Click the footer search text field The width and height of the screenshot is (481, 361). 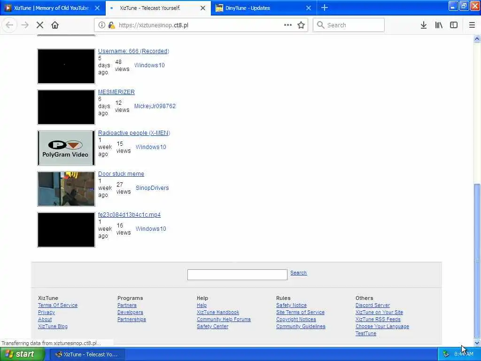coord(237,275)
